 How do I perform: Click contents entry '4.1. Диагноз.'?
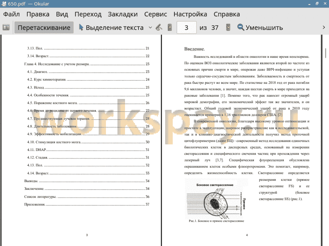click(88, 72)
